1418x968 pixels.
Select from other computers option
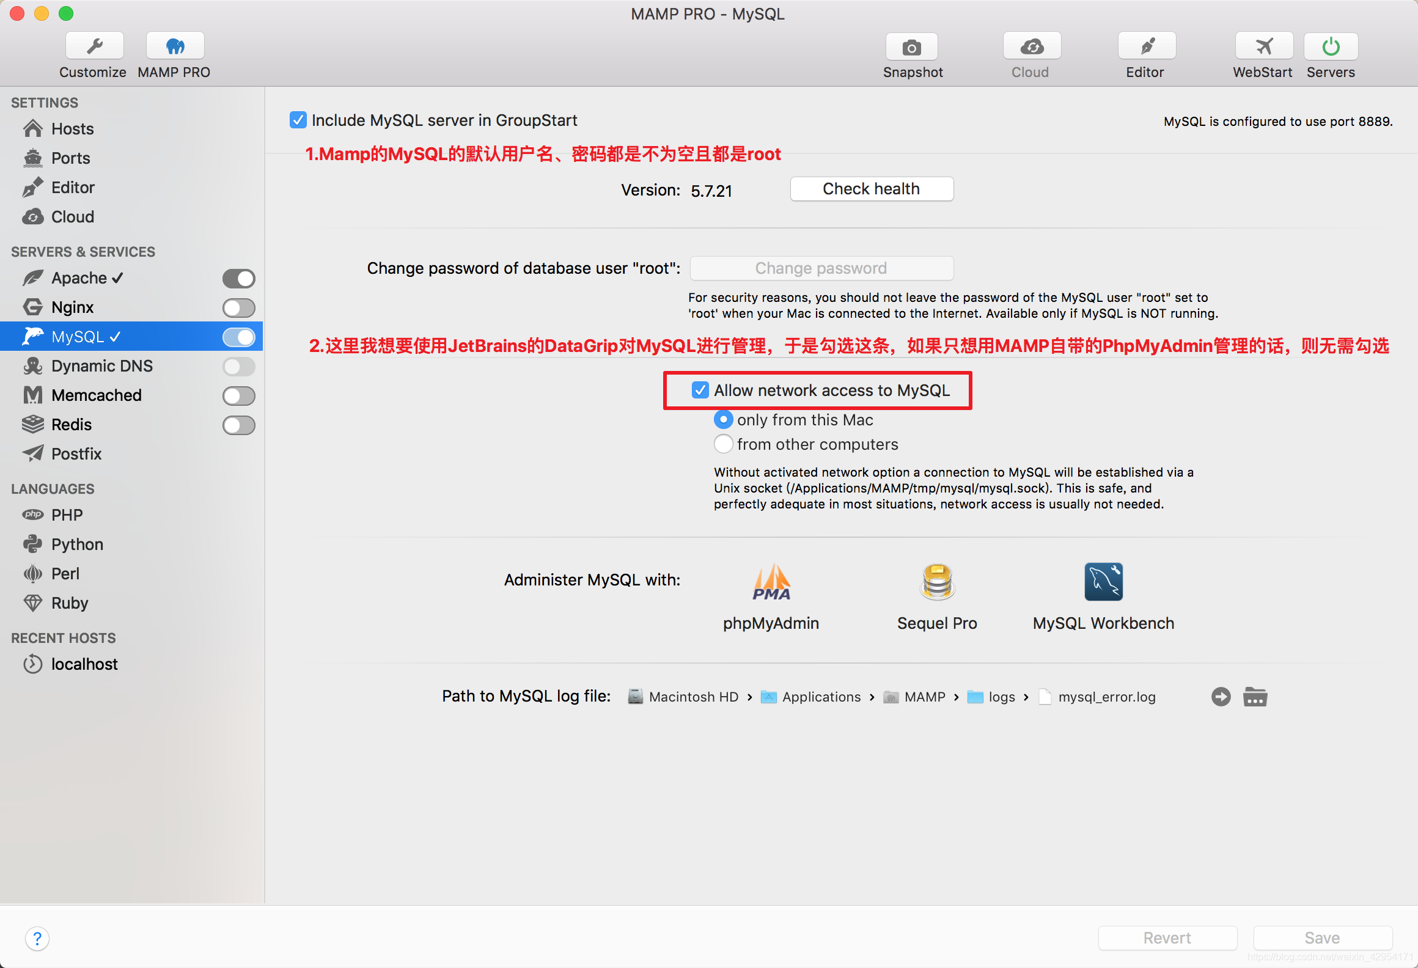(x=723, y=444)
